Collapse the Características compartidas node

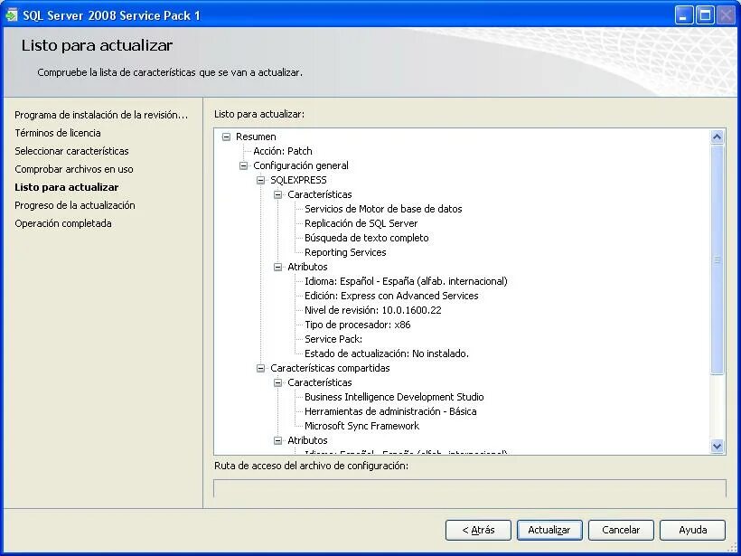(260, 368)
